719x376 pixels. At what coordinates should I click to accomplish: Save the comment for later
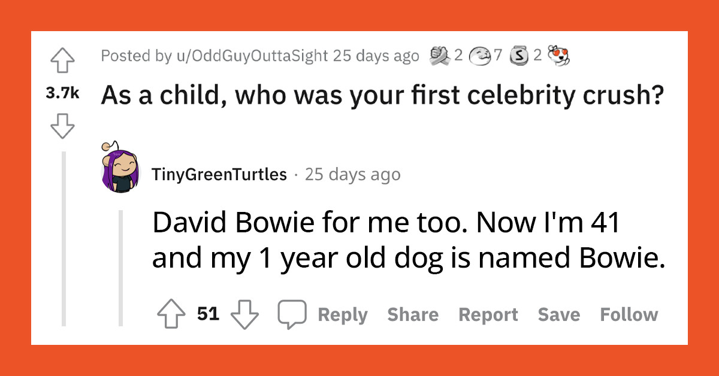(x=559, y=314)
